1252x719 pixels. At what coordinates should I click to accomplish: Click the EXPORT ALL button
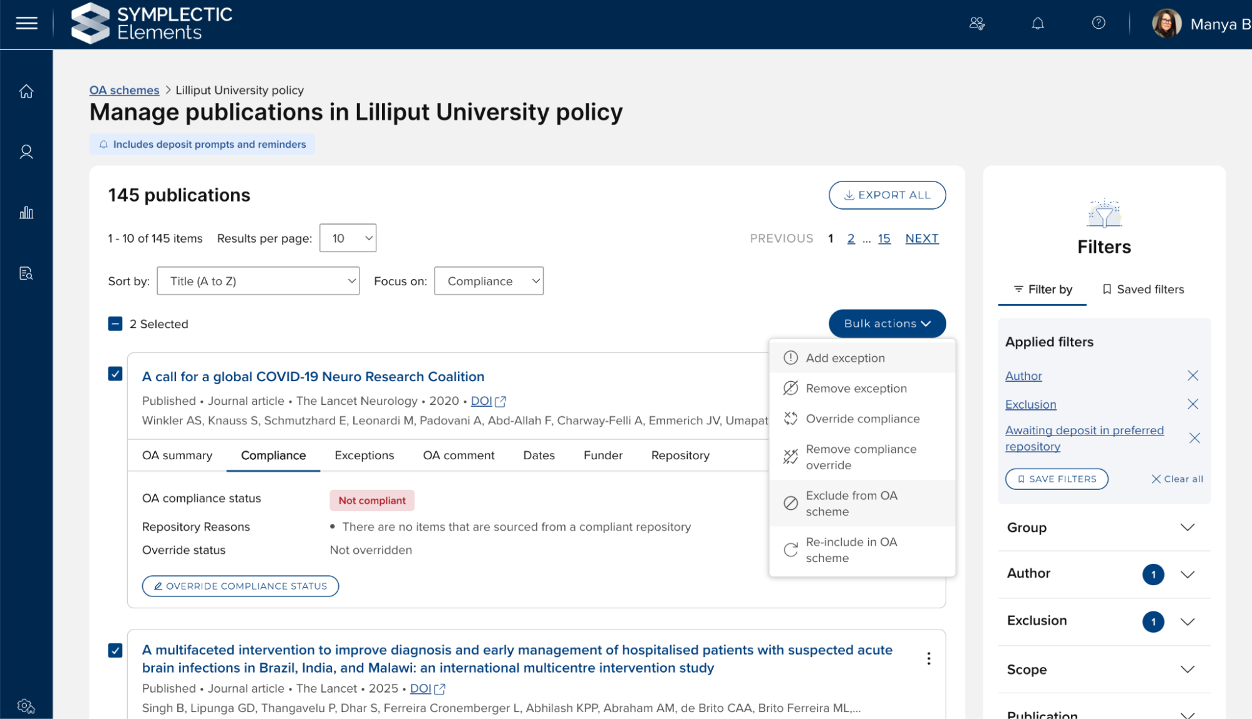tap(887, 195)
